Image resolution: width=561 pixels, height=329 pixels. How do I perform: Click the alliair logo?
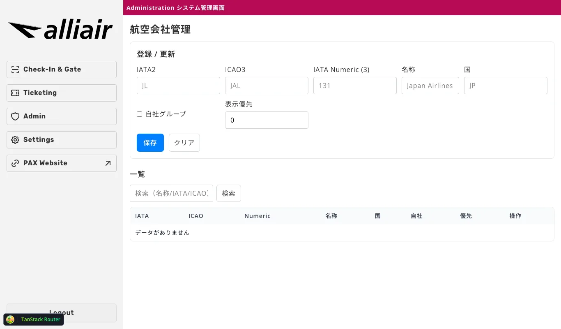click(x=60, y=29)
